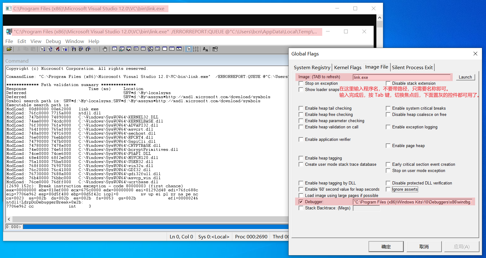Open the Registers window icon
This screenshot has height=258, width=486.
(x=136, y=49)
